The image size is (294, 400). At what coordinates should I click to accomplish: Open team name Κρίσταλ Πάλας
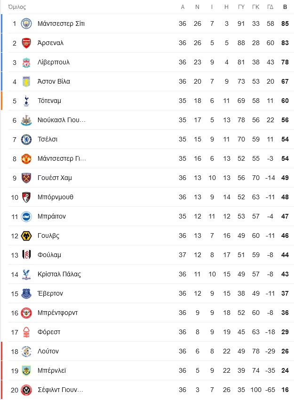[x=59, y=274]
